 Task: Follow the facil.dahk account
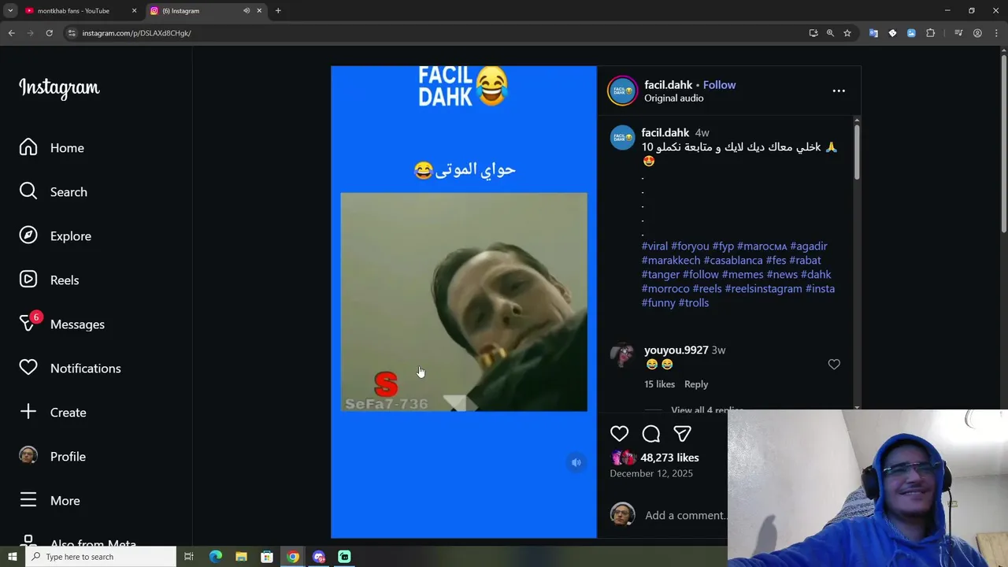pos(719,85)
